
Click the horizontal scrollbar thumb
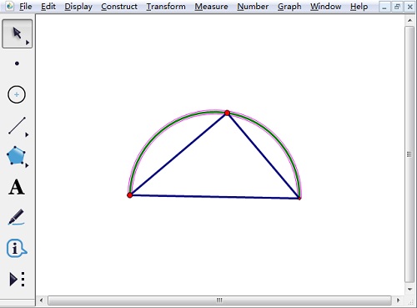[x=219, y=300]
